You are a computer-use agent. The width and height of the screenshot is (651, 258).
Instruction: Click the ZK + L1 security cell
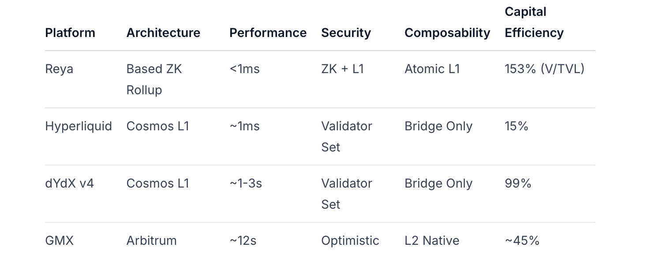[342, 69]
